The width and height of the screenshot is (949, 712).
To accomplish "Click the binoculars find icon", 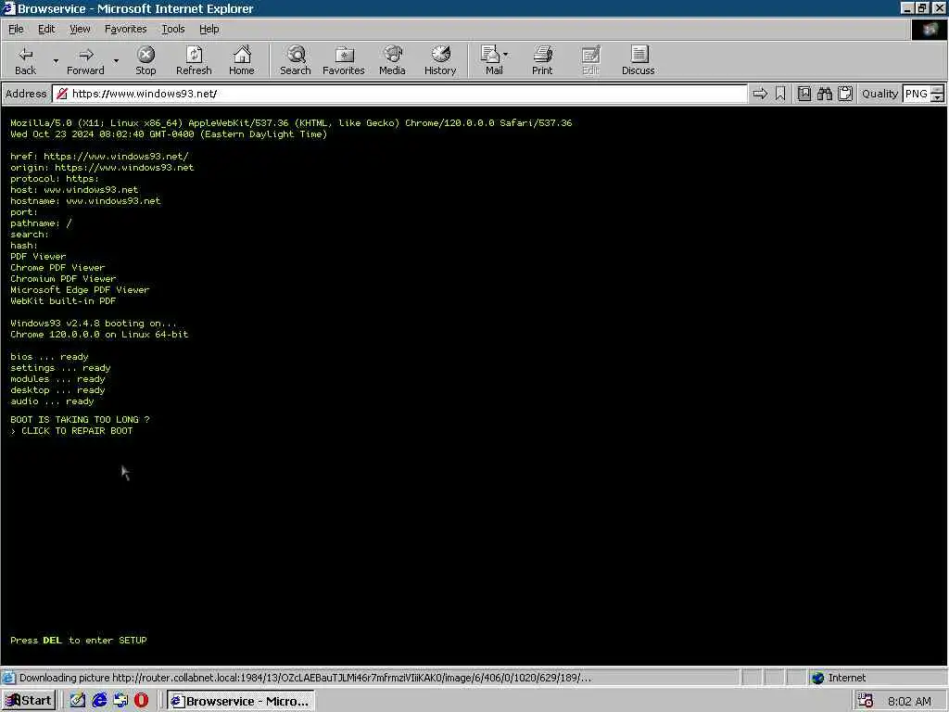I will click(x=825, y=94).
